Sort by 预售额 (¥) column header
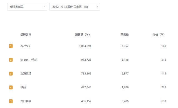This screenshot has height=108, width=178. coord(82,35)
